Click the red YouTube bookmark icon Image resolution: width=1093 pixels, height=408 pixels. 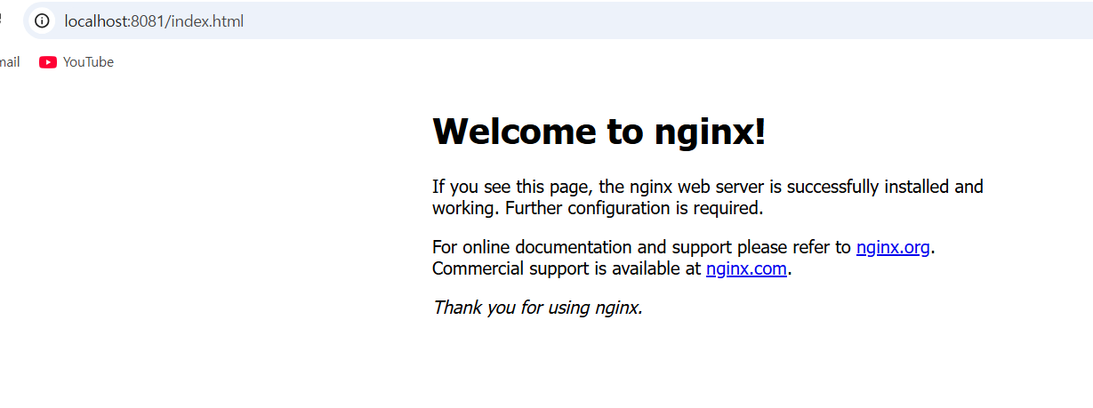[x=48, y=62]
